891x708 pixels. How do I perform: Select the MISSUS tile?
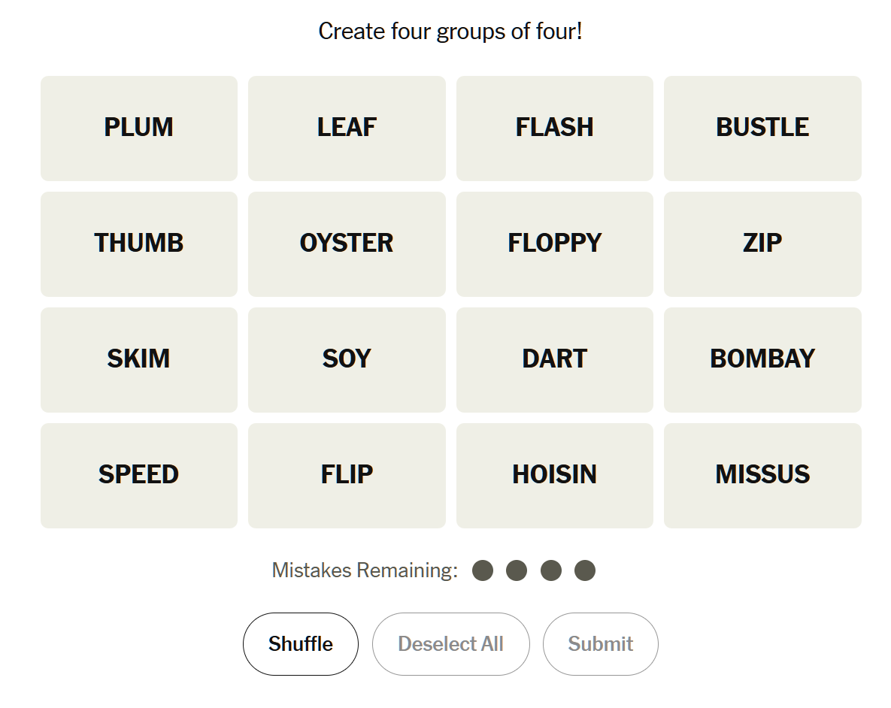click(x=762, y=475)
